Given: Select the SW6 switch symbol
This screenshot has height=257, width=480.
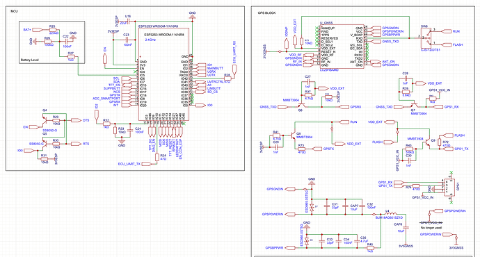Looking at the screenshot, I should (427, 38).
